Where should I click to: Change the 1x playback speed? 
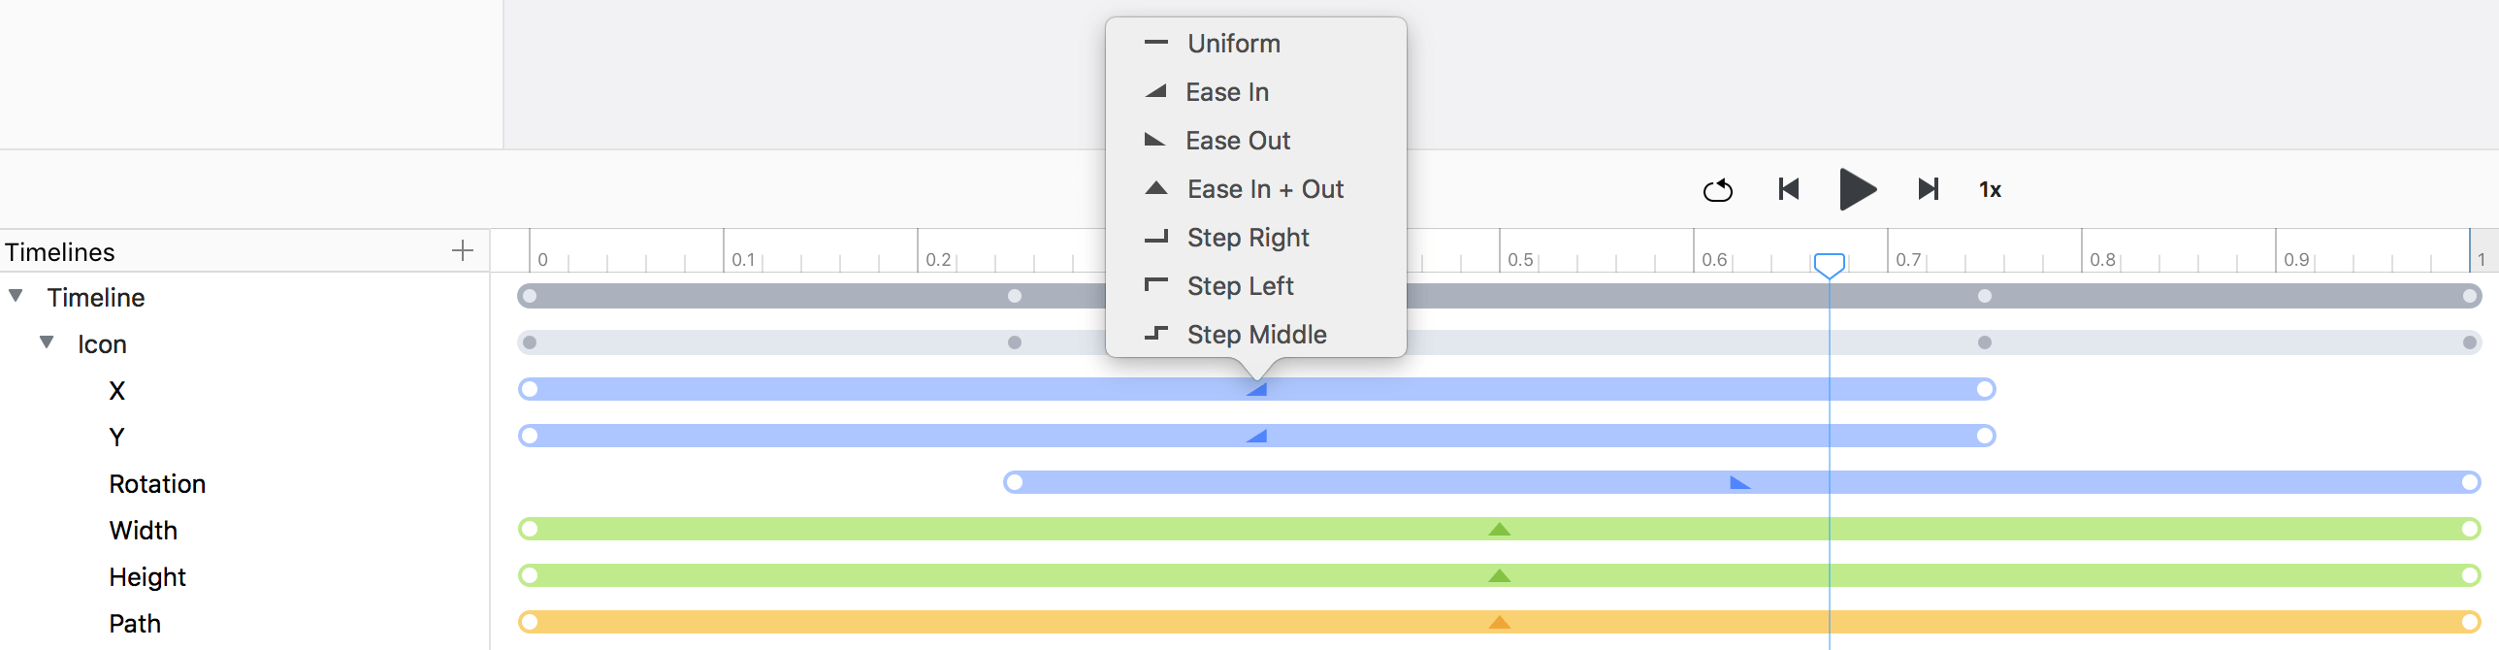(1991, 190)
